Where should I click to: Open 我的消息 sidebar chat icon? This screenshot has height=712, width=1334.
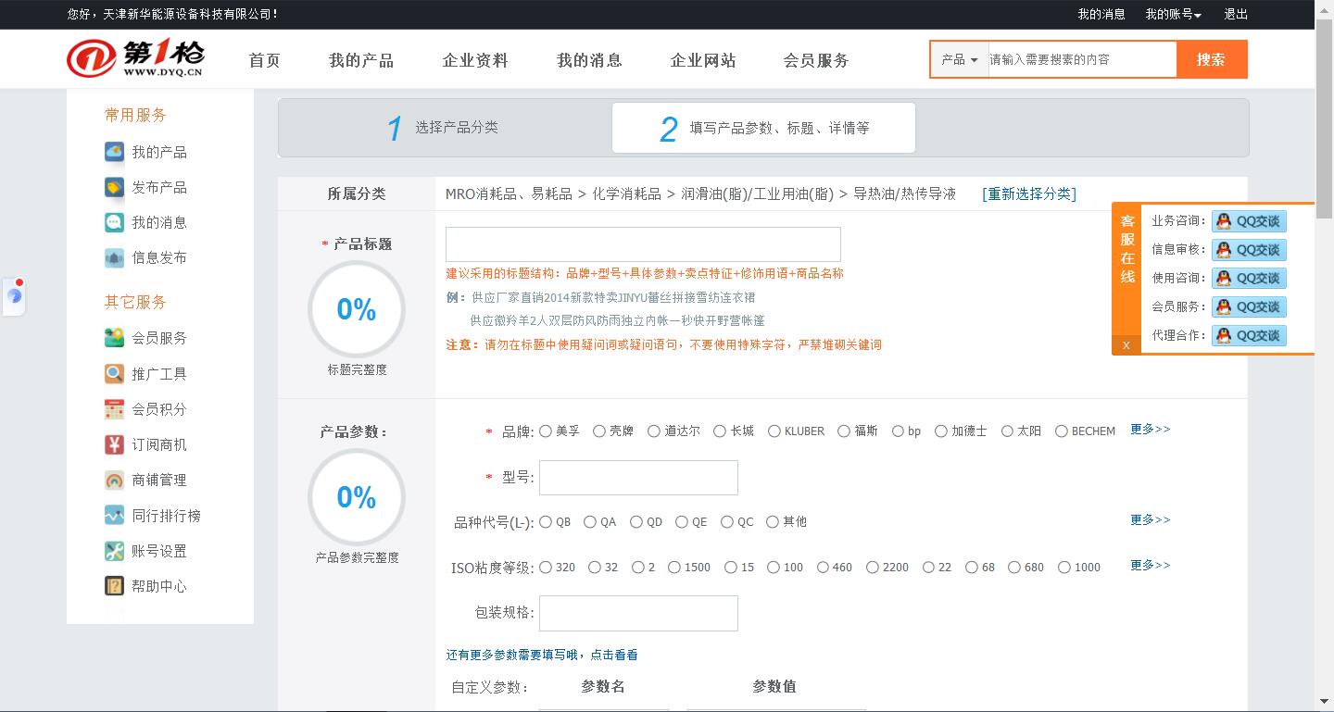(114, 222)
